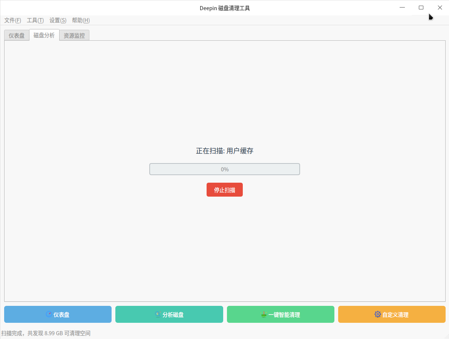
Task: Open the 帮助(H) menu
Action: point(81,20)
